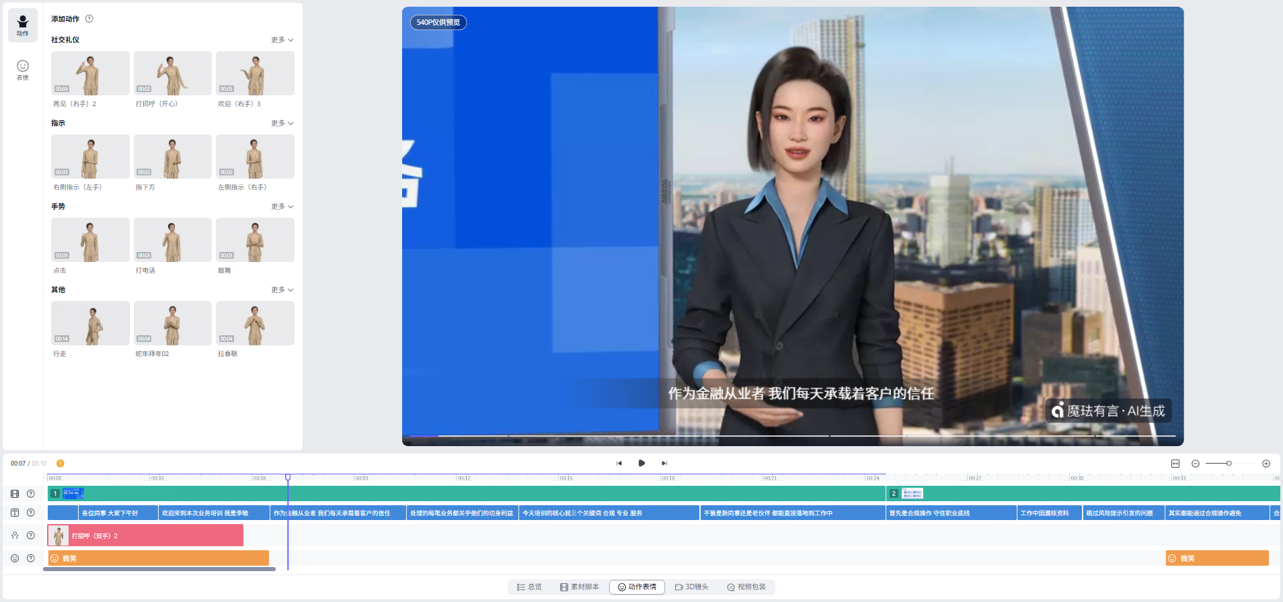The image size is (1283, 602).
Task: Open help for the subtitle track
Action: point(31,513)
